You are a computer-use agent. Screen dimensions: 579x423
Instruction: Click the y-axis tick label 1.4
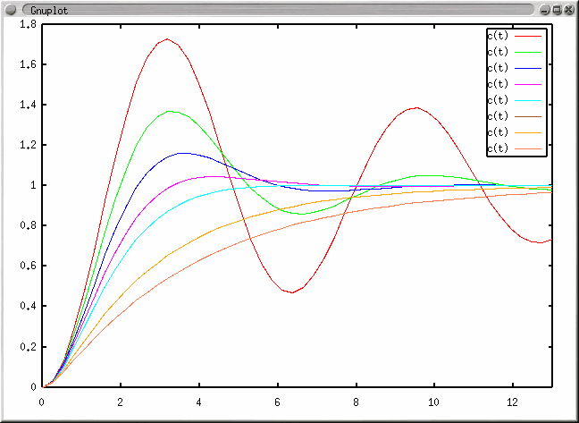coord(28,105)
